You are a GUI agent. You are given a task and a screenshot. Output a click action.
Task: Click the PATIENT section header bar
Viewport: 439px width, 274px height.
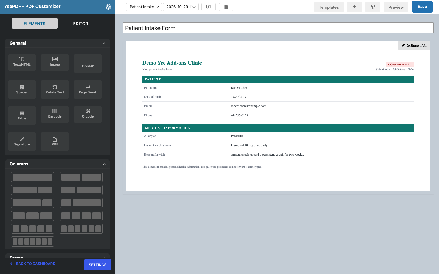point(278,79)
